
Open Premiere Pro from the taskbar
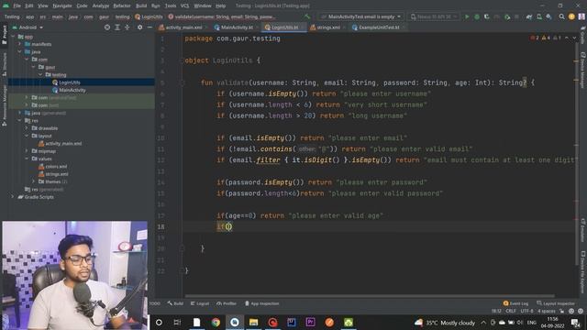click(310, 322)
